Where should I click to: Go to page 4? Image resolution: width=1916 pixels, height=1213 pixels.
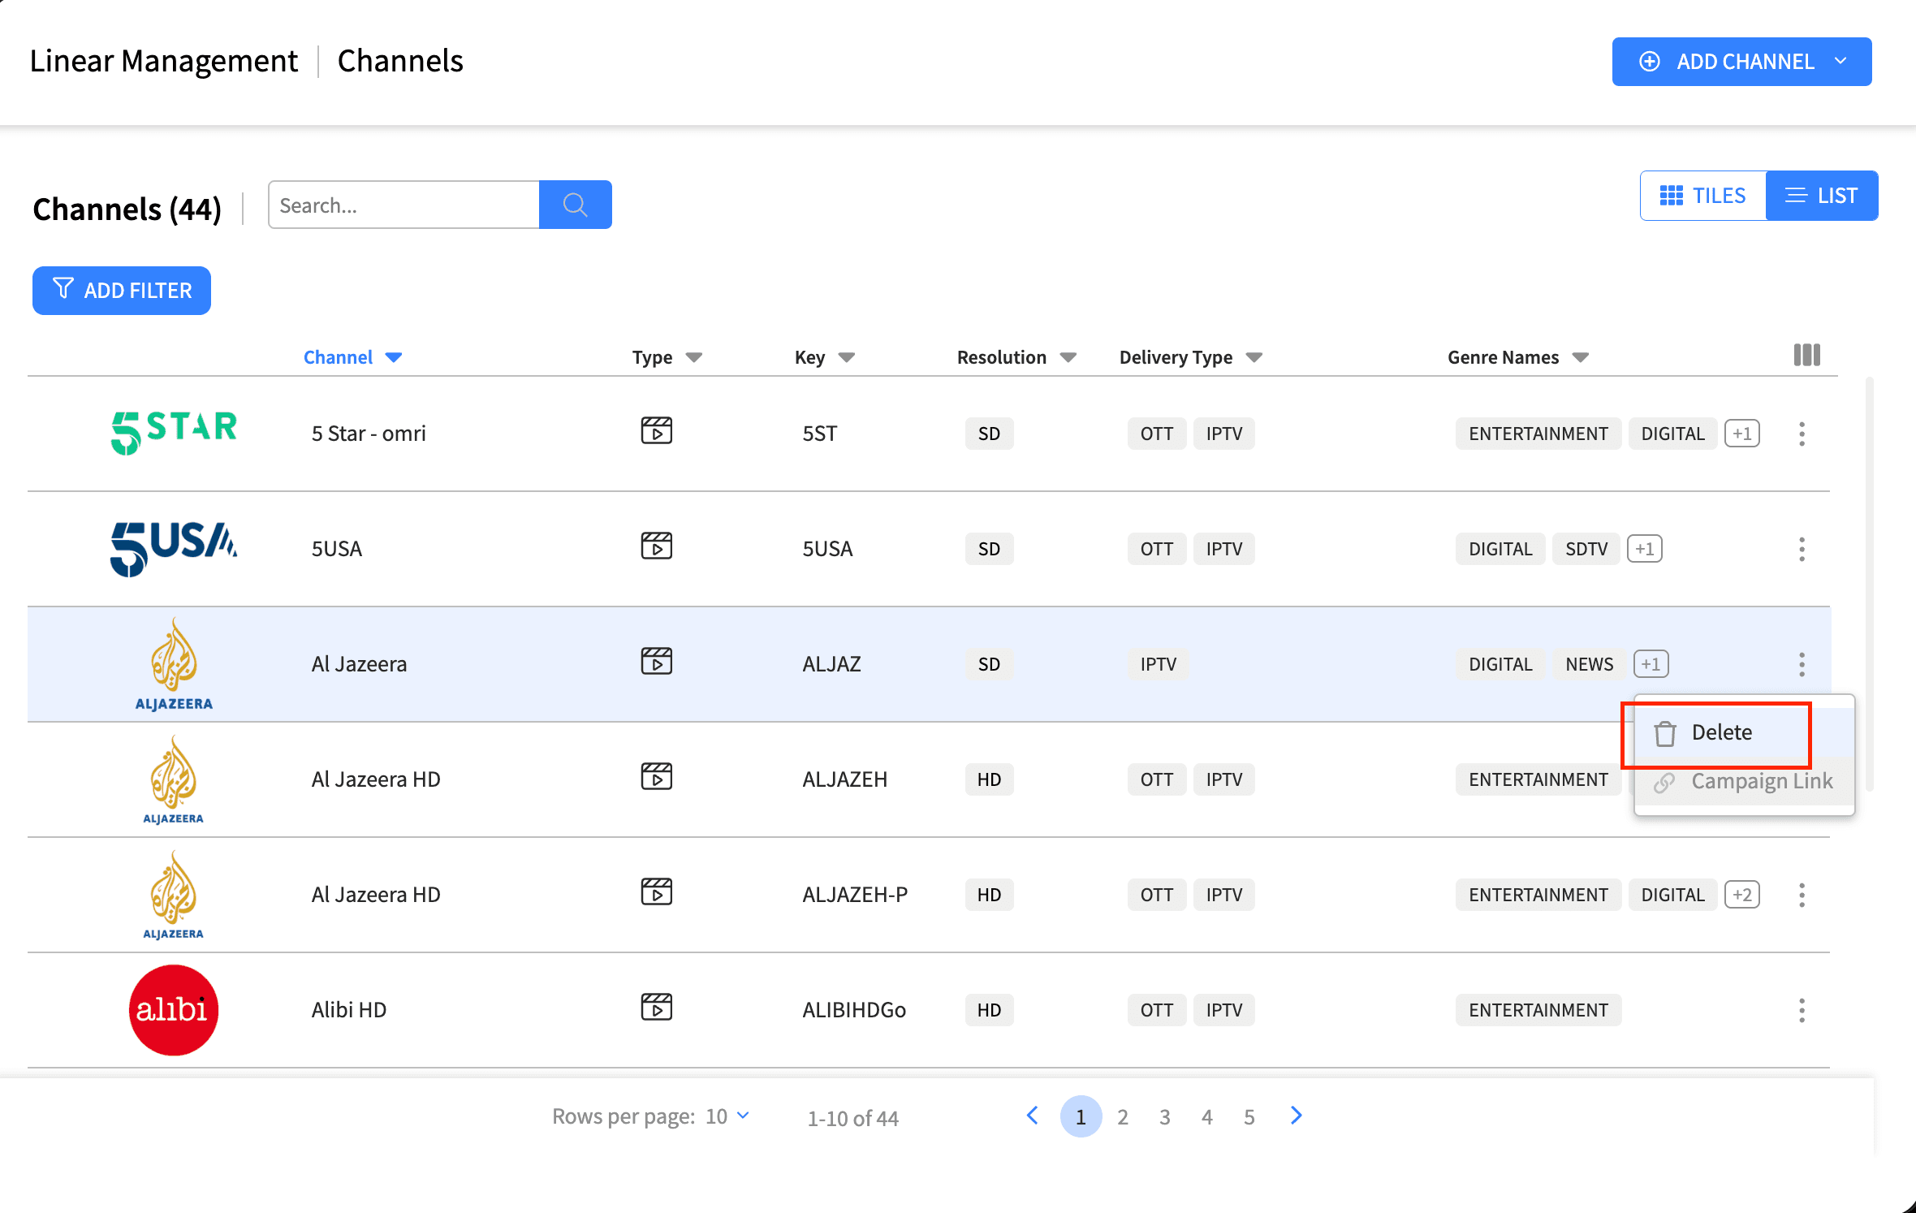[1207, 1116]
